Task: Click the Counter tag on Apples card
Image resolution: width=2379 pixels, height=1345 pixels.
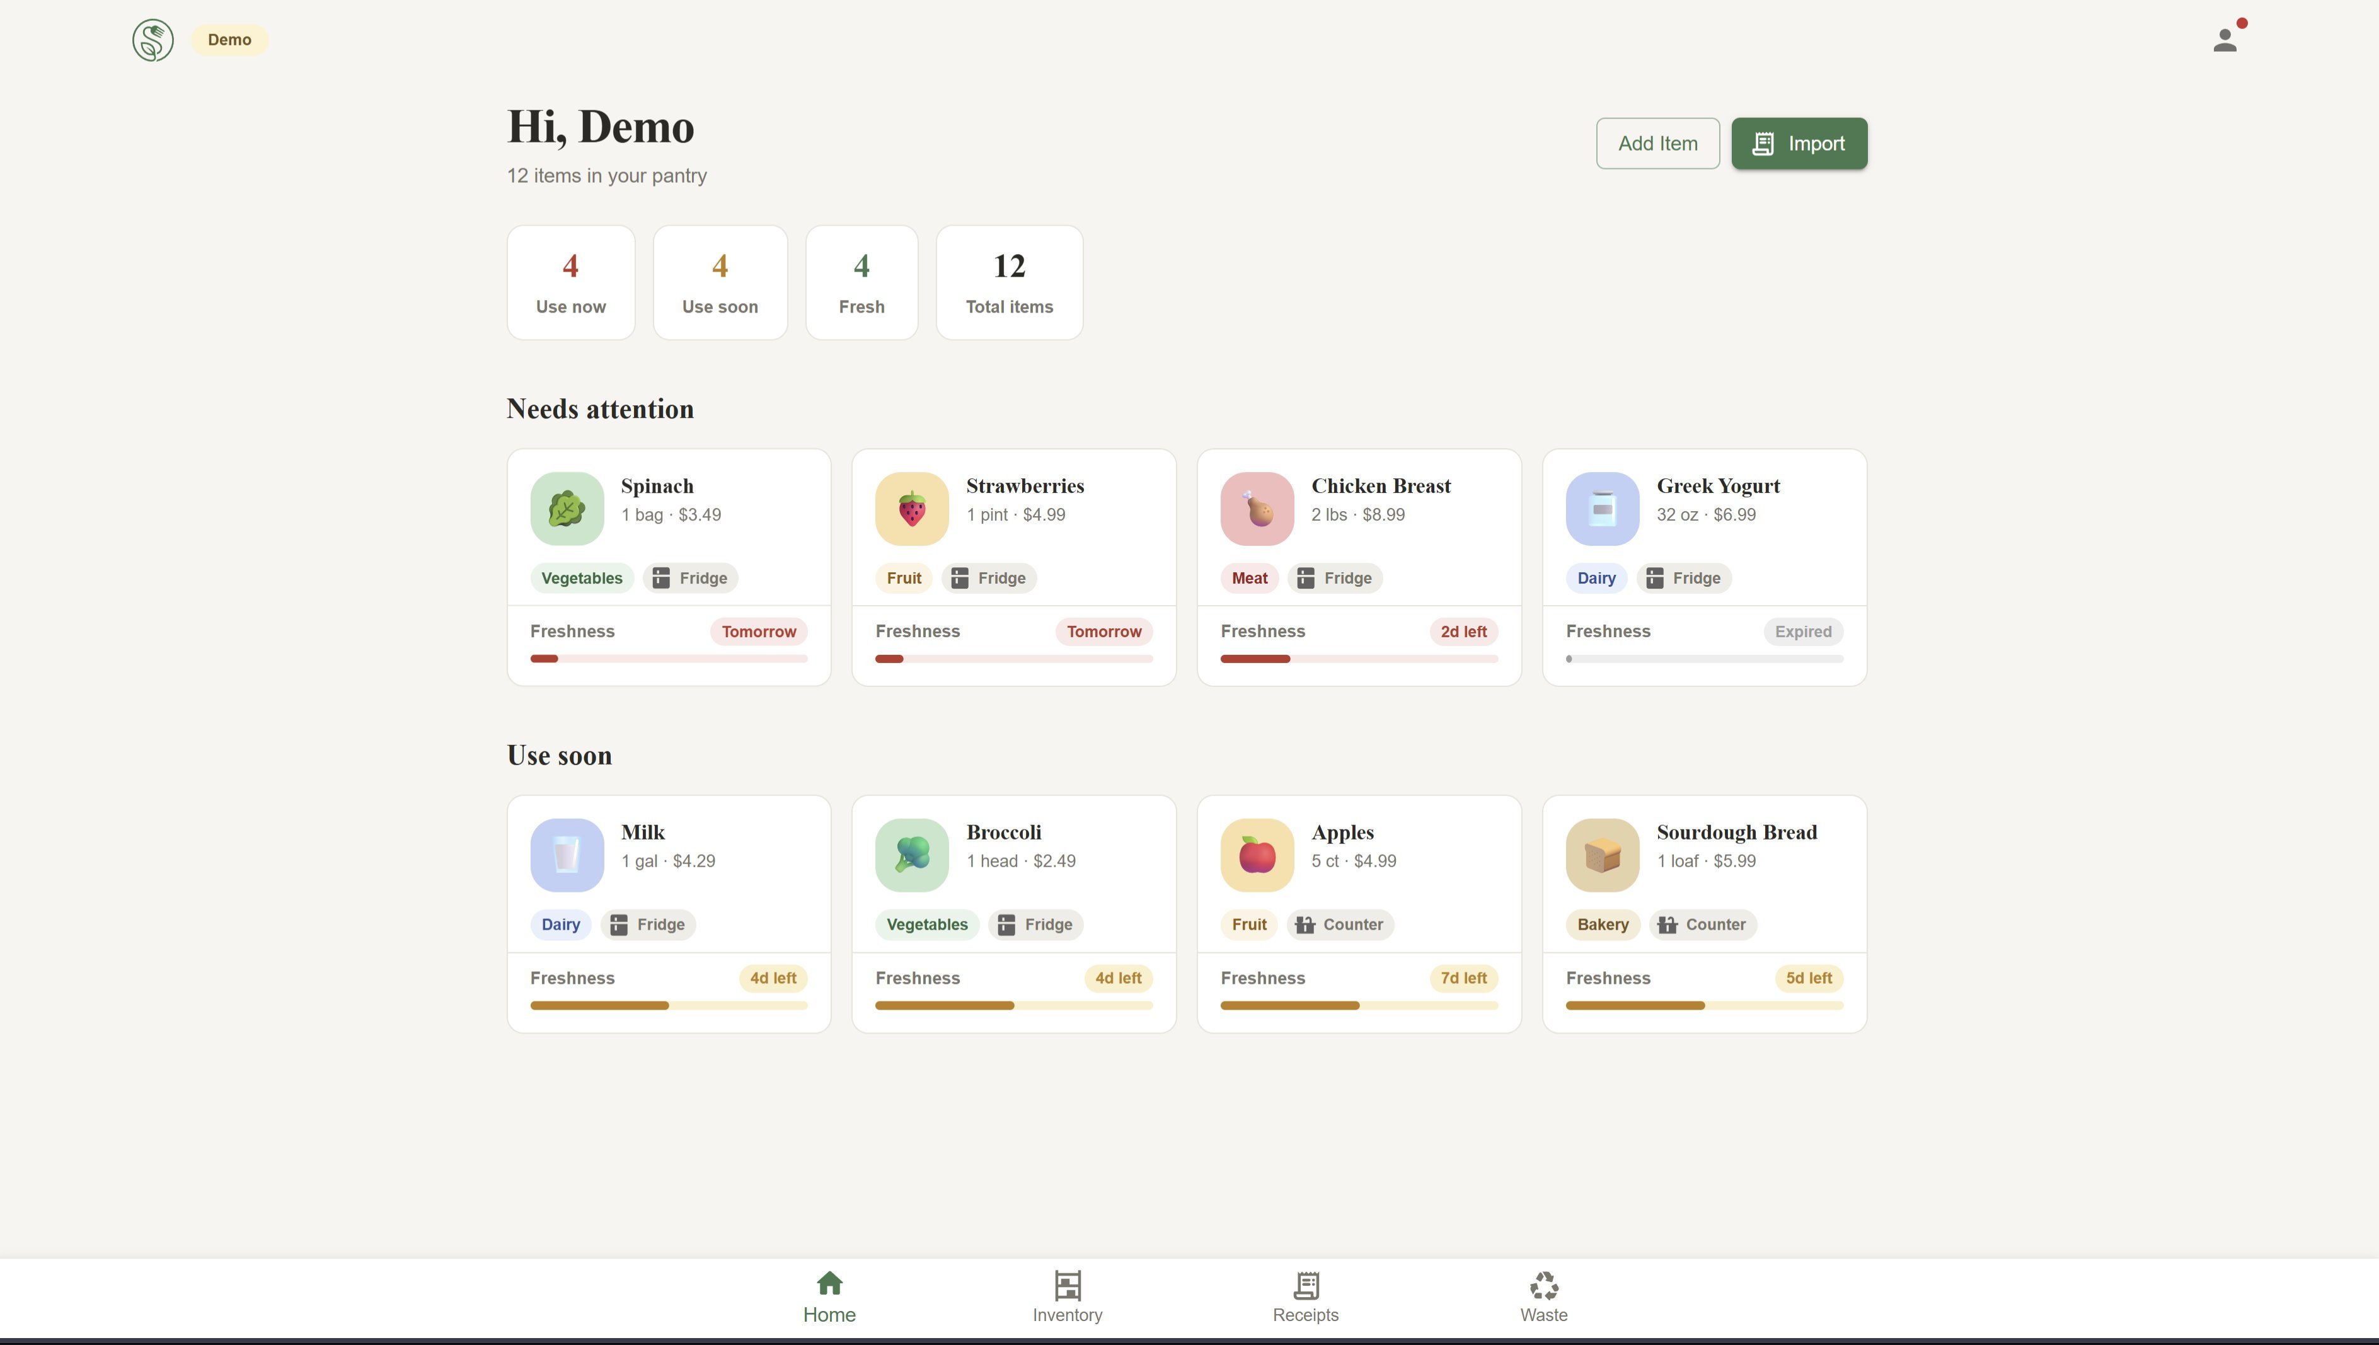Action: pyautogui.click(x=1340, y=925)
